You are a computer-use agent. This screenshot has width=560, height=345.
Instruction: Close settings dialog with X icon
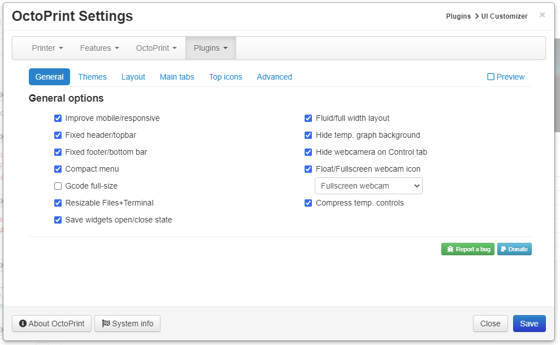(x=542, y=15)
